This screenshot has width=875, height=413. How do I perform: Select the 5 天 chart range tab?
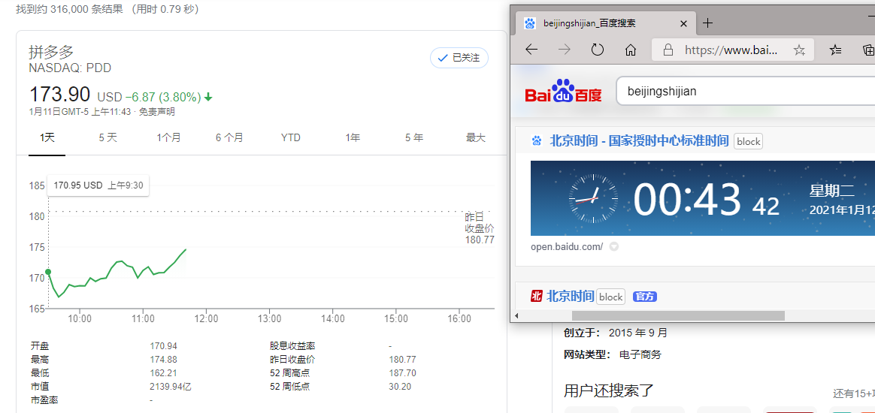click(x=108, y=137)
